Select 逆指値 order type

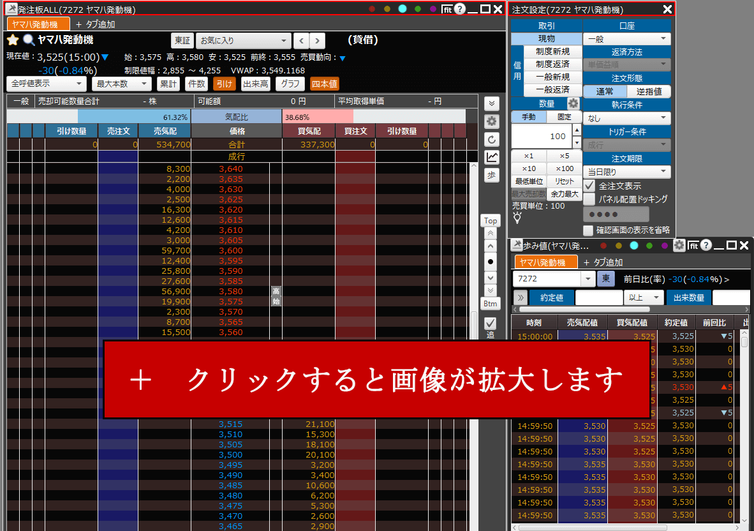click(x=649, y=91)
